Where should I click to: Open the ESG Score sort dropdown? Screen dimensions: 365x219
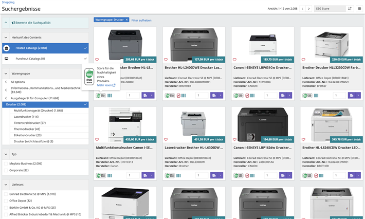pyautogui.click(x=330, y=9)
